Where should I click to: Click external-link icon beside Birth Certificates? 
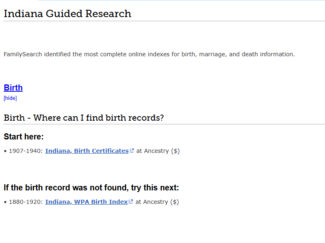coord(132,150)
